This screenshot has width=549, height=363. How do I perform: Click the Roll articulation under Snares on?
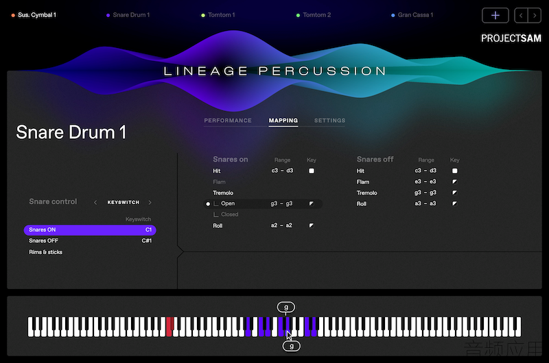(x=218, y=226)
